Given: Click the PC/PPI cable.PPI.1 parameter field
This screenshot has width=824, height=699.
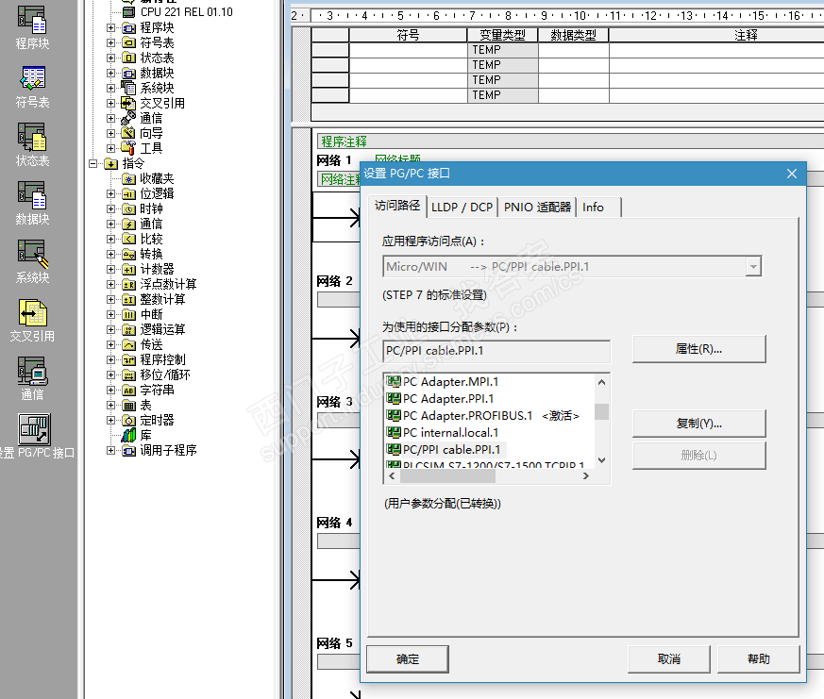Looking at the screenshot, I should (497, 351).
